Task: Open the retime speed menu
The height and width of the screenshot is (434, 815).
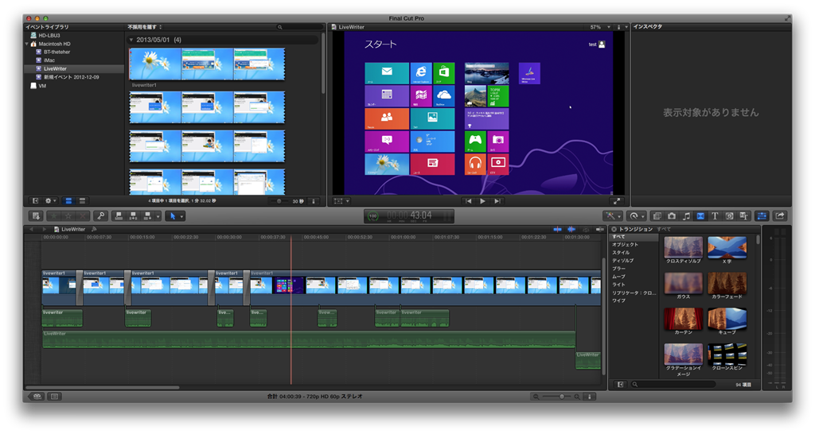Action: coord(636,216)
